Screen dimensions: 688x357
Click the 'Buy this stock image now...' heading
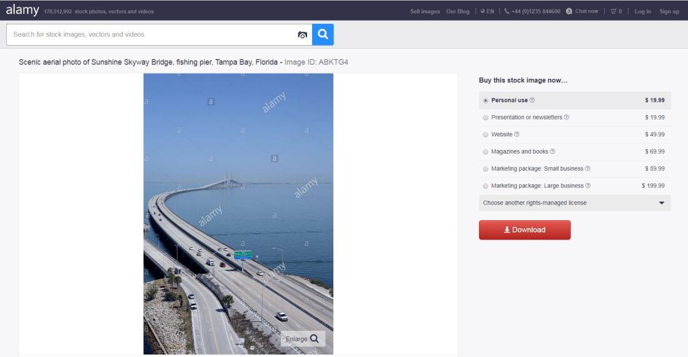523,80
